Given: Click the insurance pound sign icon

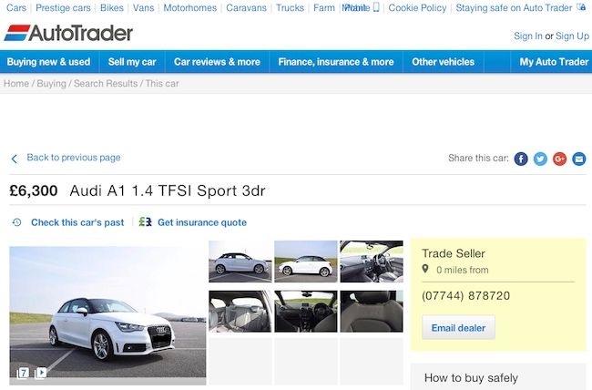Looking at the screenshot, I should (x=145, y=221).
